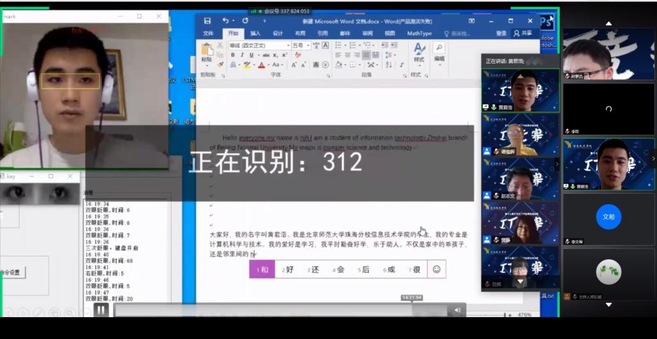Open emoji smiley in IME candidate bar
657x339 pixels.
coord(436,270)
